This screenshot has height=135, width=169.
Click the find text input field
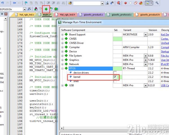tap(87, 3)
